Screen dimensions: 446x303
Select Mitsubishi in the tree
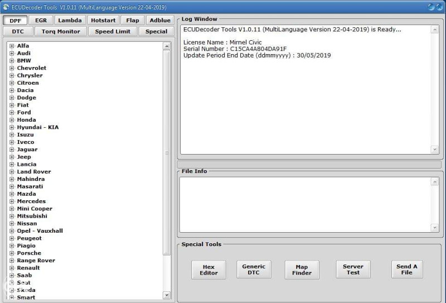click(32, 216)
